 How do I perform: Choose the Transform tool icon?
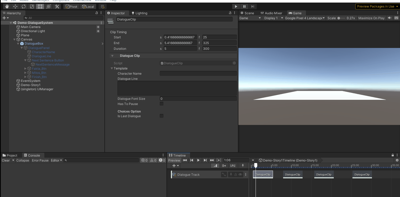pos(49,6)
